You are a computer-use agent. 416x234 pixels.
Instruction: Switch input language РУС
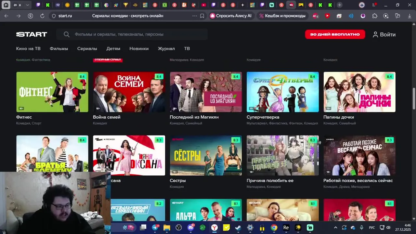[x=372, y=227]
